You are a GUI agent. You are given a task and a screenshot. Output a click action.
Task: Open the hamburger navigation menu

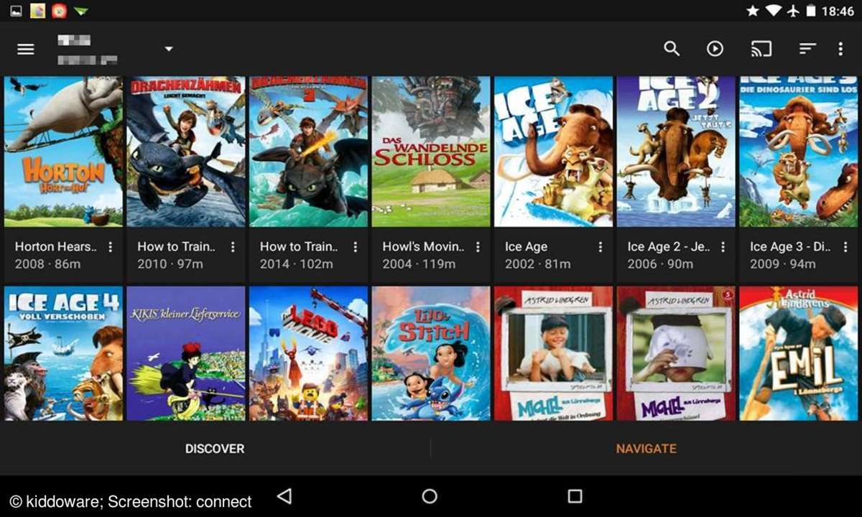coord(26,49)
